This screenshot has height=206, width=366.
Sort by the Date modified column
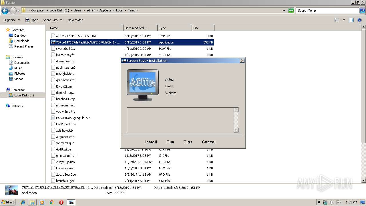(x=140, y=28)
